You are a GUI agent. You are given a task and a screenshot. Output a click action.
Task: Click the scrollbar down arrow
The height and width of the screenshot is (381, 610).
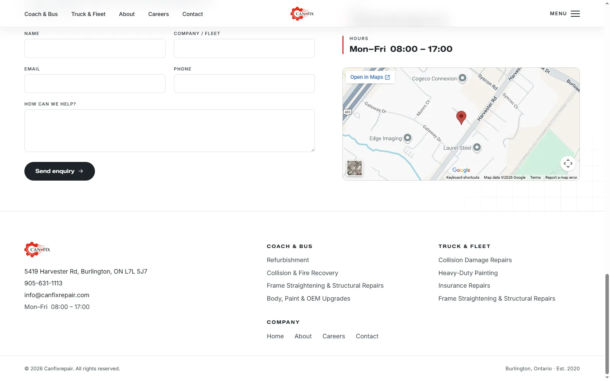(x=607, y=378)
